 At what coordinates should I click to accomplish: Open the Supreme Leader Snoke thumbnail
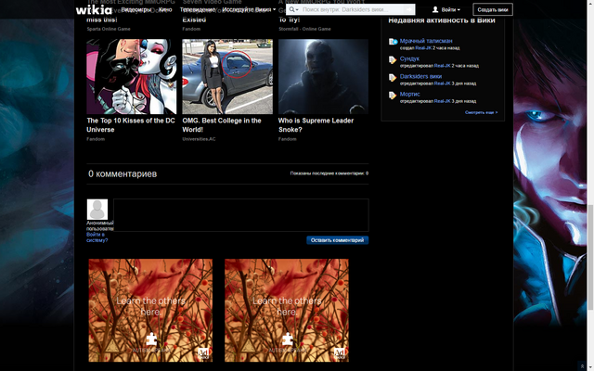coord(323,76)
